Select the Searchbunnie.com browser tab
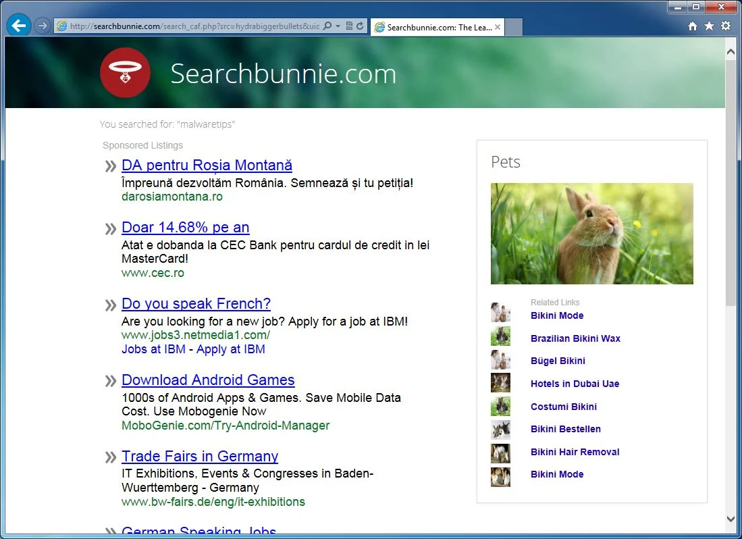Screen dimensions: 742x539 click(x=438, y=27)
